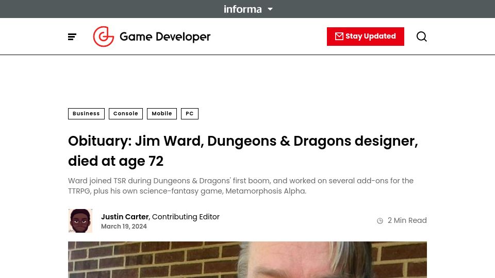Screen dimensions: 495x278
Task: Click author name Justin Carter
Action: tap(125, 217)
